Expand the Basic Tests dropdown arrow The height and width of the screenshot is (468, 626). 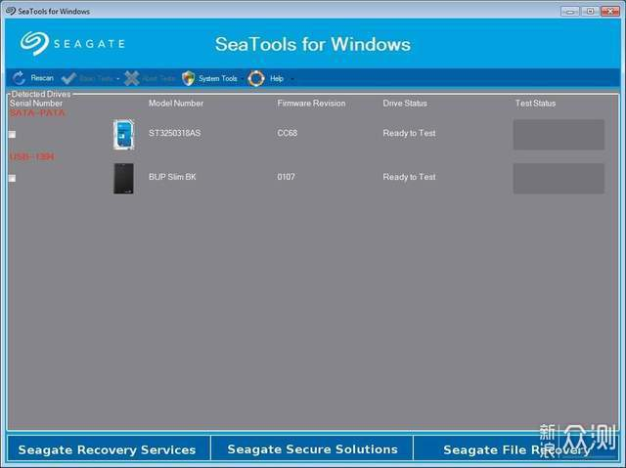[117, 79]
